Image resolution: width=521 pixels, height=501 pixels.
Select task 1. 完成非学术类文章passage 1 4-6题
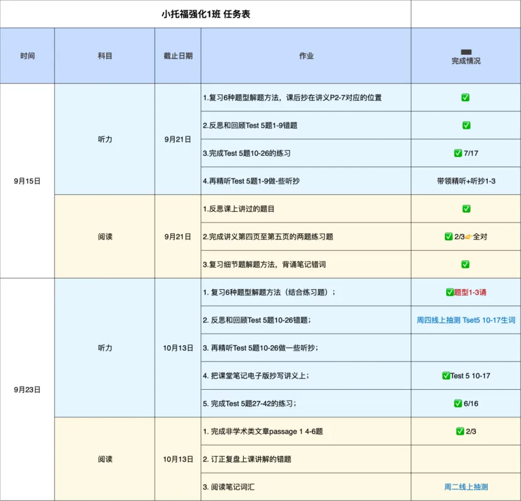(306, 431)
